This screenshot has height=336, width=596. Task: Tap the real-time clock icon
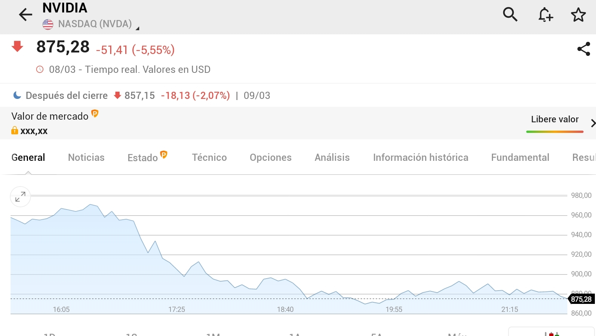click(40, 69)
